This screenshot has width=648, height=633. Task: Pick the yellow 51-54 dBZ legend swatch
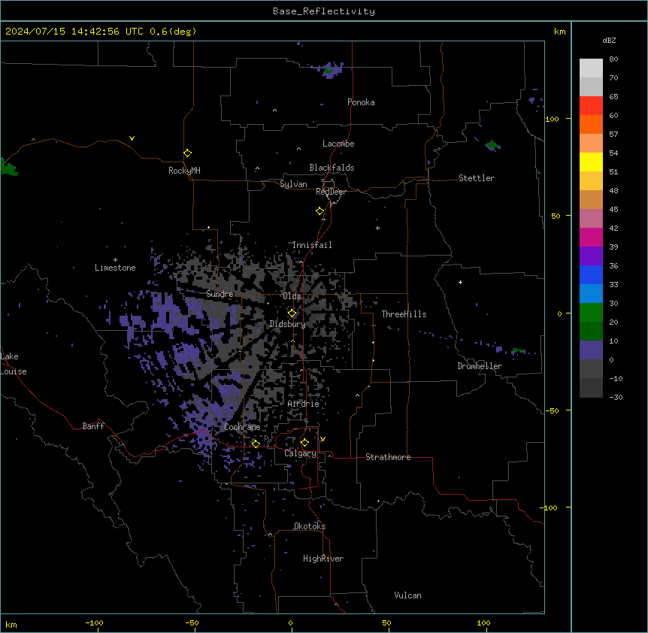591,162
